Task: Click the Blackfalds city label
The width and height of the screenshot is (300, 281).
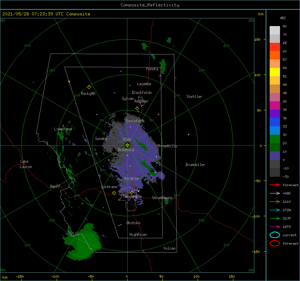Action: (x=142, y=93)
